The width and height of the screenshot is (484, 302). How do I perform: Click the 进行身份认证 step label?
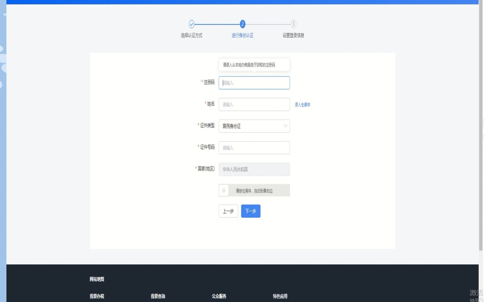click(242, 36)
